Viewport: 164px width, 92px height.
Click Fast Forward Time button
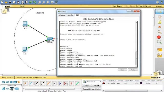click(39, 78)
